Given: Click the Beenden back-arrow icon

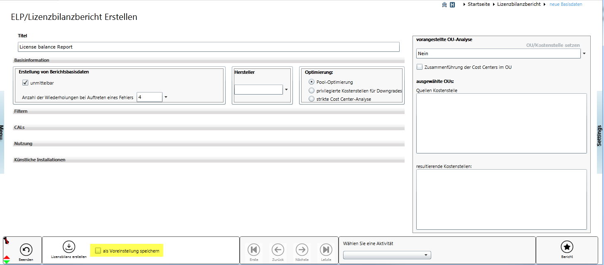Looking at the screenshot, I should point(26,250).
